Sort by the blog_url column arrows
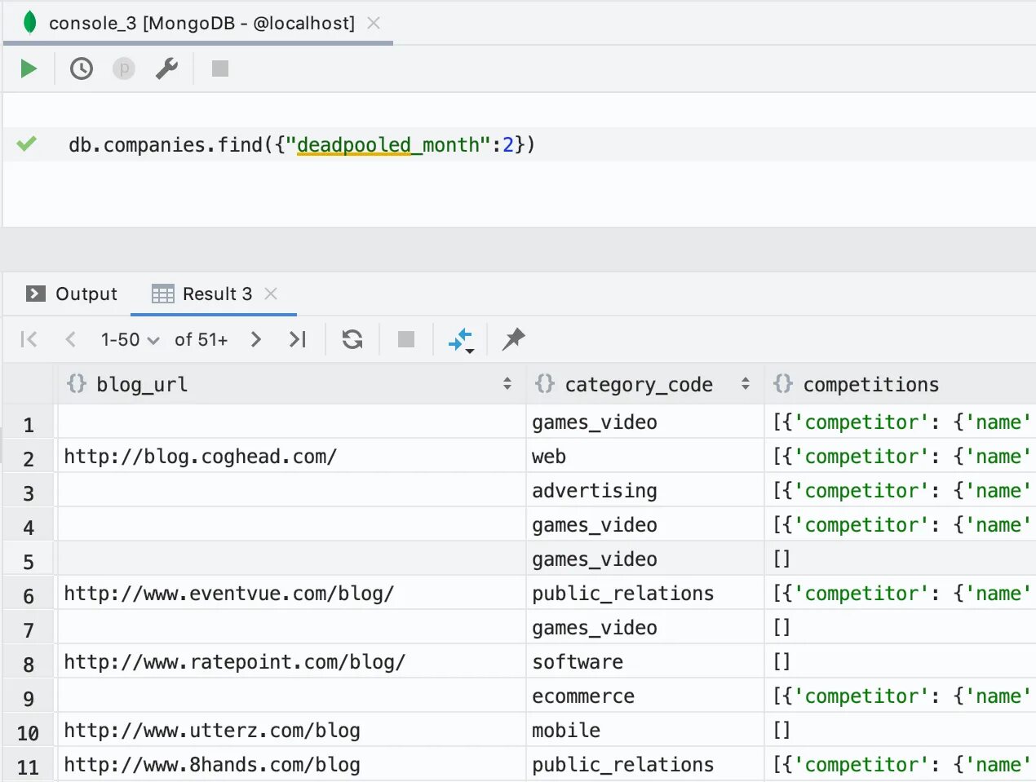The image size is (1036, 782). (x=507, y=384)
